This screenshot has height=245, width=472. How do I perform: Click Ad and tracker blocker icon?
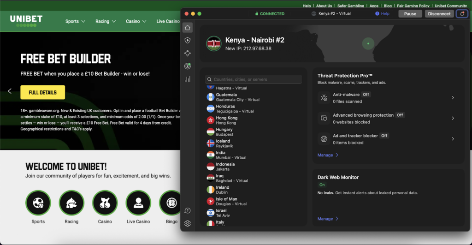click(324, 138)
